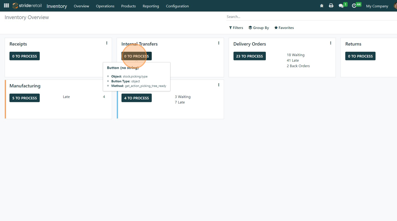Click the 5 TO PROCESS button
The height and width of the screenshot is (221, 397).
(24, 98)
